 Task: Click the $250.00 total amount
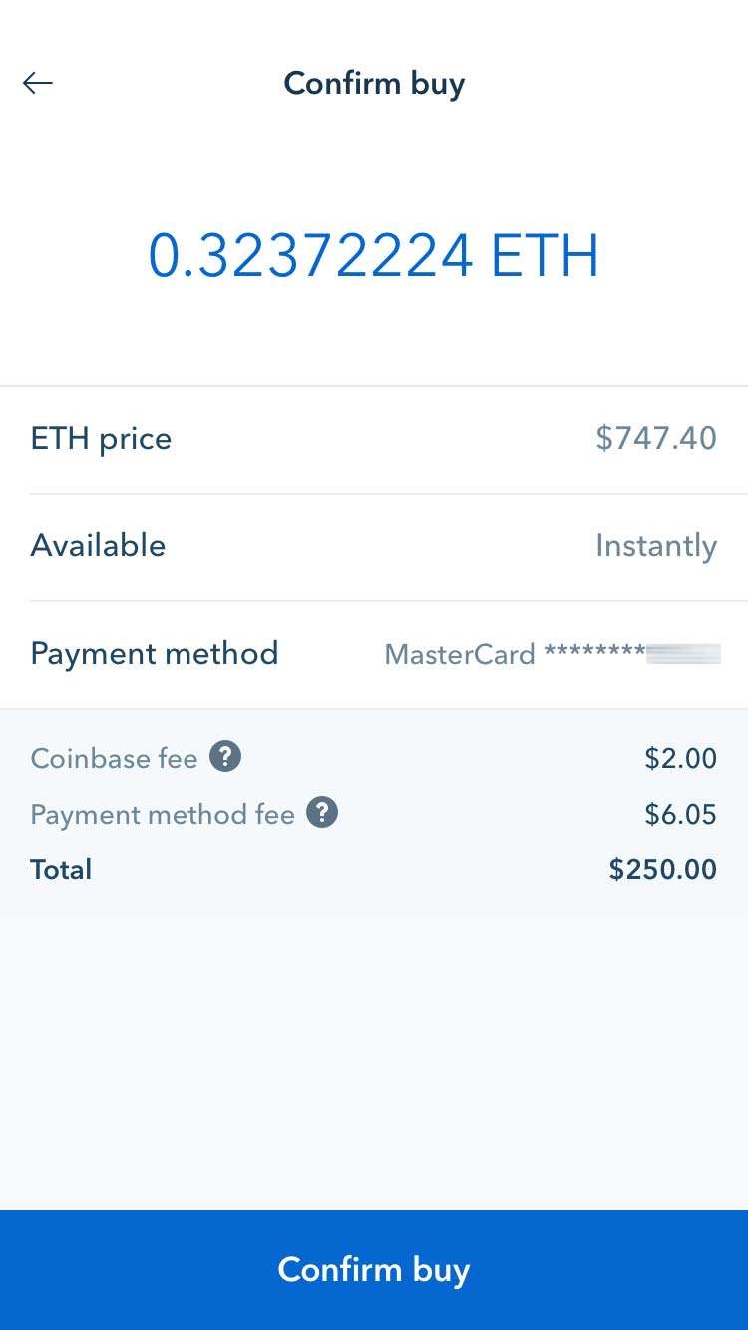click(662, 870)
